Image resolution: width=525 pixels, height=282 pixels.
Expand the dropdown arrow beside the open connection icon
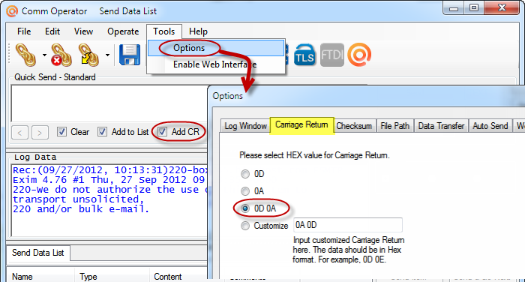44,55
